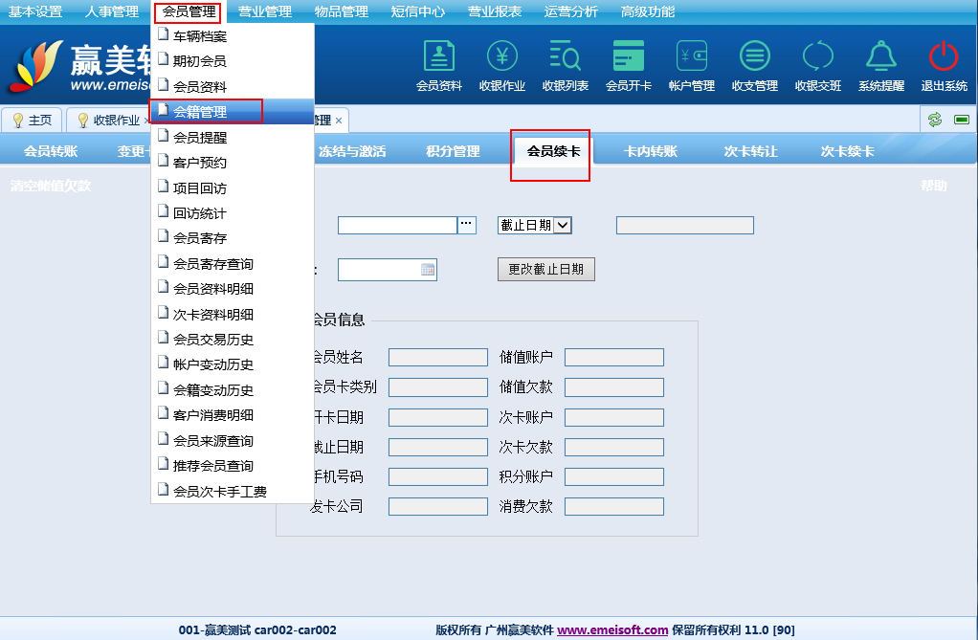
Task: Close the 管理 tab with its x
Action: click(x=339, y=121)
